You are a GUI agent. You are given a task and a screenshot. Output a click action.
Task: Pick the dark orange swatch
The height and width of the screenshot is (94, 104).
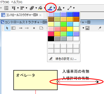76,19
